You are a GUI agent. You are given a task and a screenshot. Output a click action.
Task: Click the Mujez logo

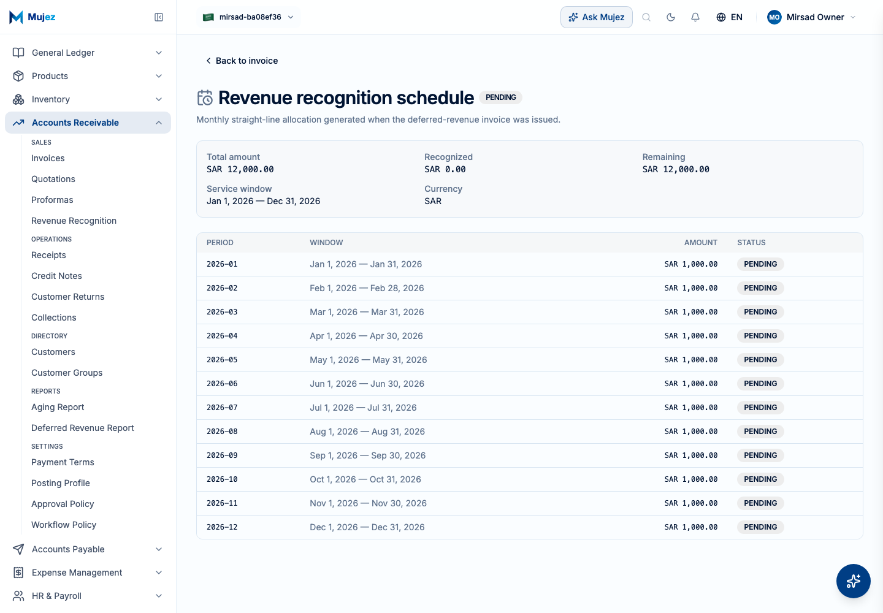click(x=32, y=17)
